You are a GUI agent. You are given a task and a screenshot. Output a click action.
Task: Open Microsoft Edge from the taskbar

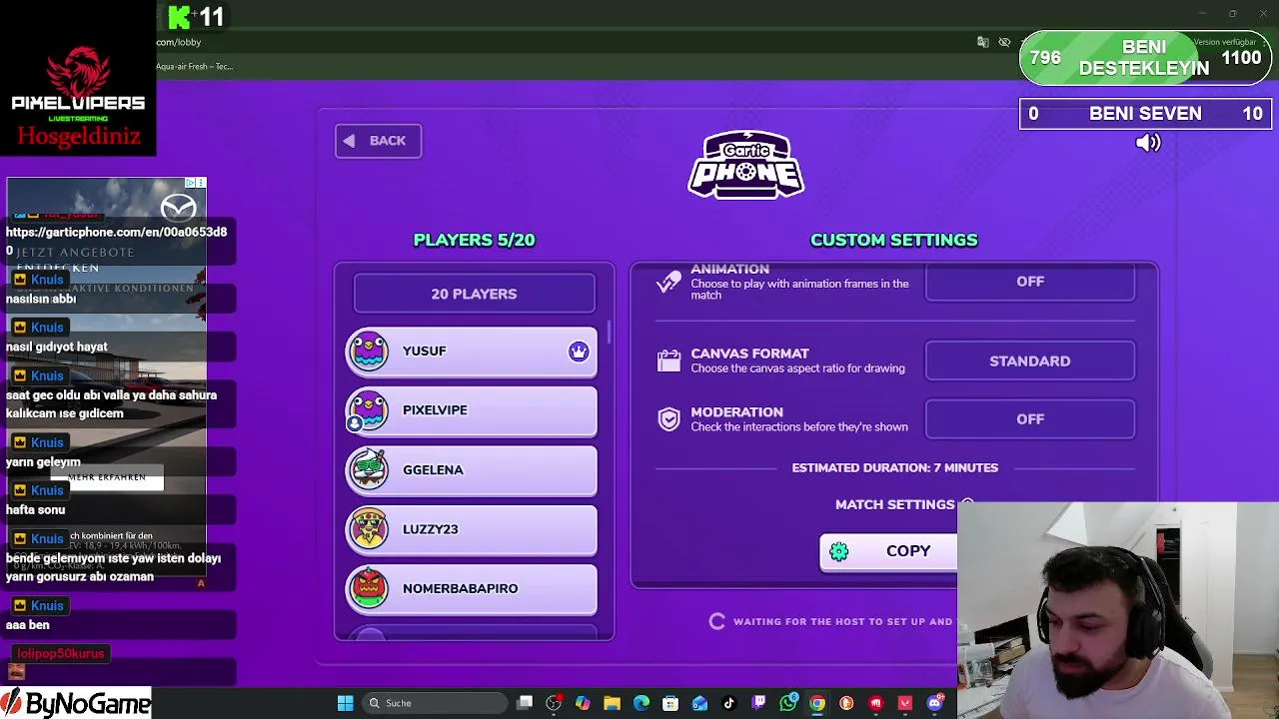click(641, 703)
